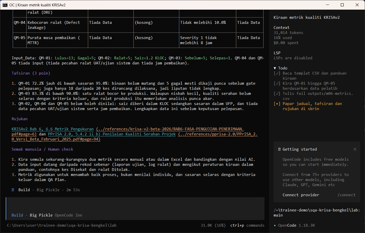This screenshot has height=233, width=365.
Task: Click the Getting started info icon
Action: [x=279, y=149]
